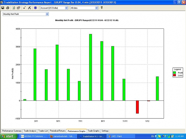
Task: Click the 4000 y-axis value
Action: tap(18, 29)
